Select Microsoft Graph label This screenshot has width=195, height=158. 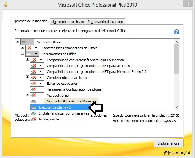(x=58, y=95)
